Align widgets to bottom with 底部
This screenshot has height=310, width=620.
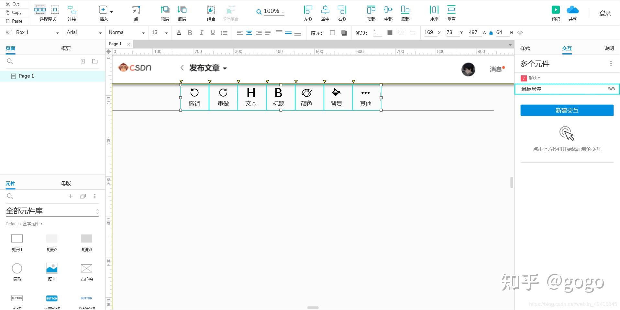(x=405, y=13)
